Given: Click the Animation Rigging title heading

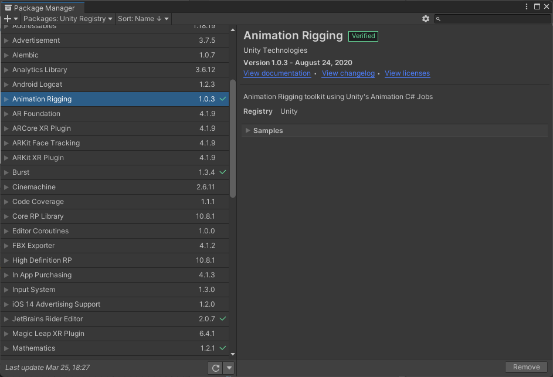Looking at the screenshot, I should [x=293, y=36].
